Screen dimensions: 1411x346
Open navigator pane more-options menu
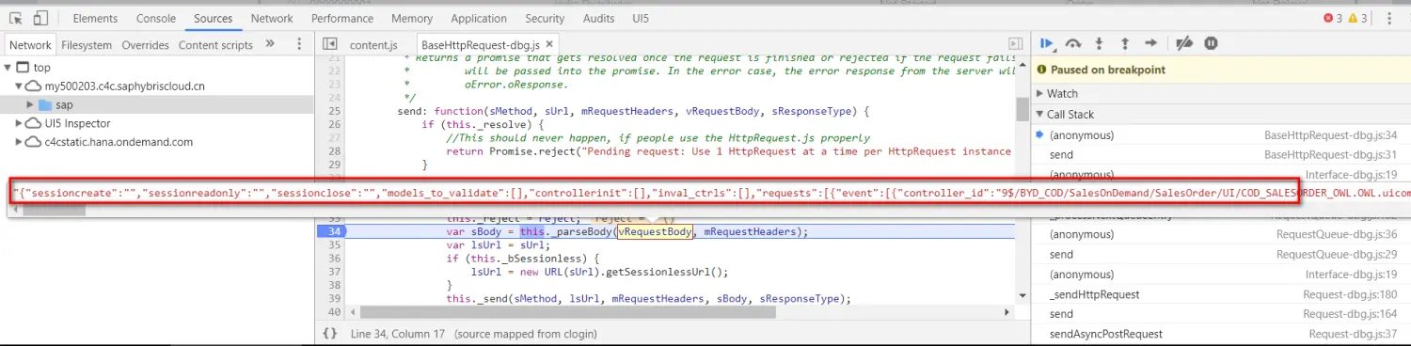(x=299, y=44)
